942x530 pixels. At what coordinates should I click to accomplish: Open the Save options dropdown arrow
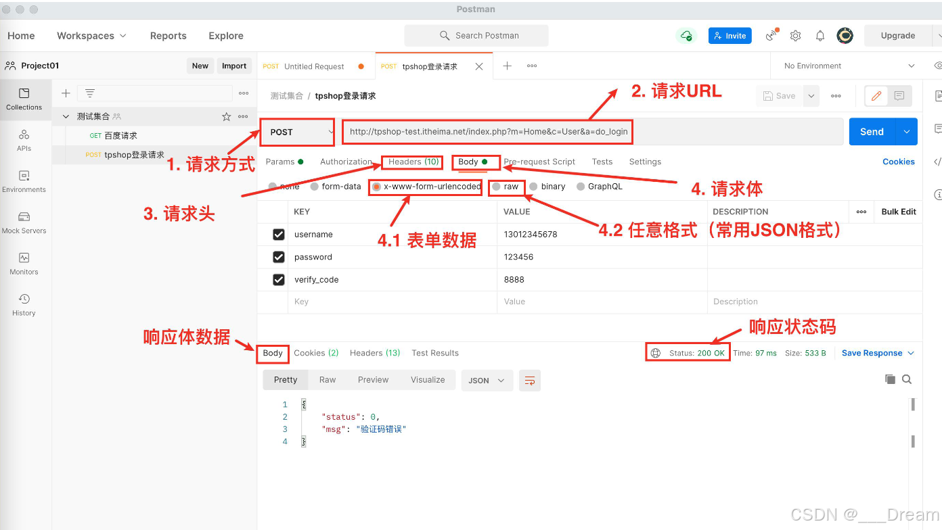tap(811, 96)
